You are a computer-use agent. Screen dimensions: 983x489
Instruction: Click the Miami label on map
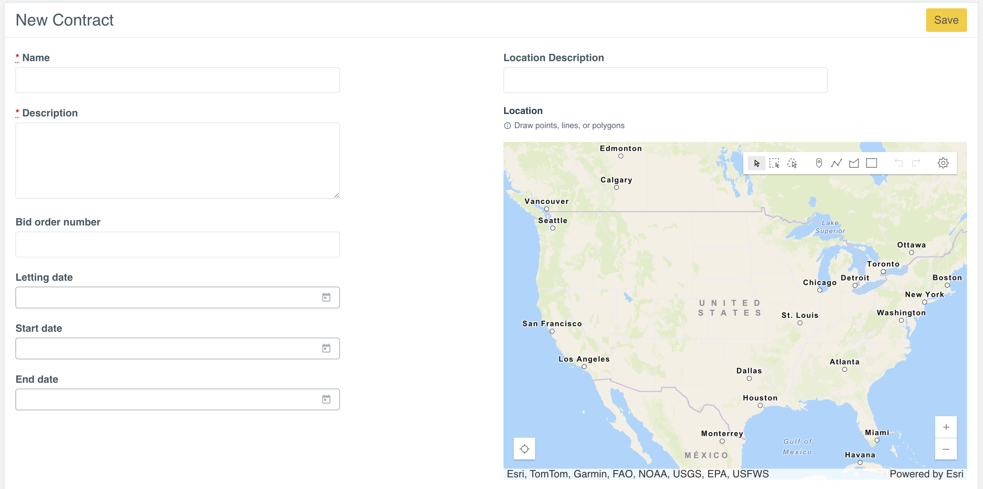click(x=877, y=432)
